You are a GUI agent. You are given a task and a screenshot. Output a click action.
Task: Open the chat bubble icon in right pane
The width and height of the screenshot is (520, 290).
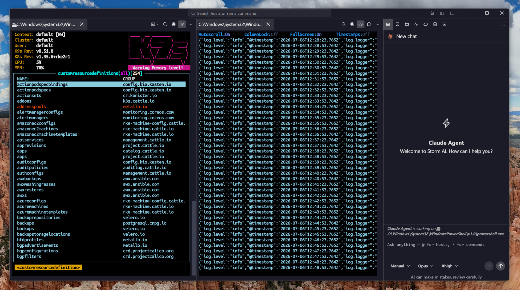coord(369,24)
